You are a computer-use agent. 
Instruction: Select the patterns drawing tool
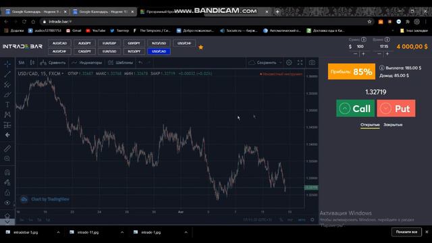tap(7, 115)
